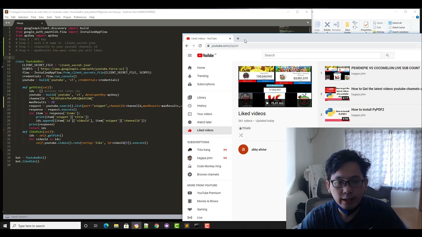The width and height of the screenshot is (422, 237).
Task: Reload the YouTube page
Action: pos(200,46)
